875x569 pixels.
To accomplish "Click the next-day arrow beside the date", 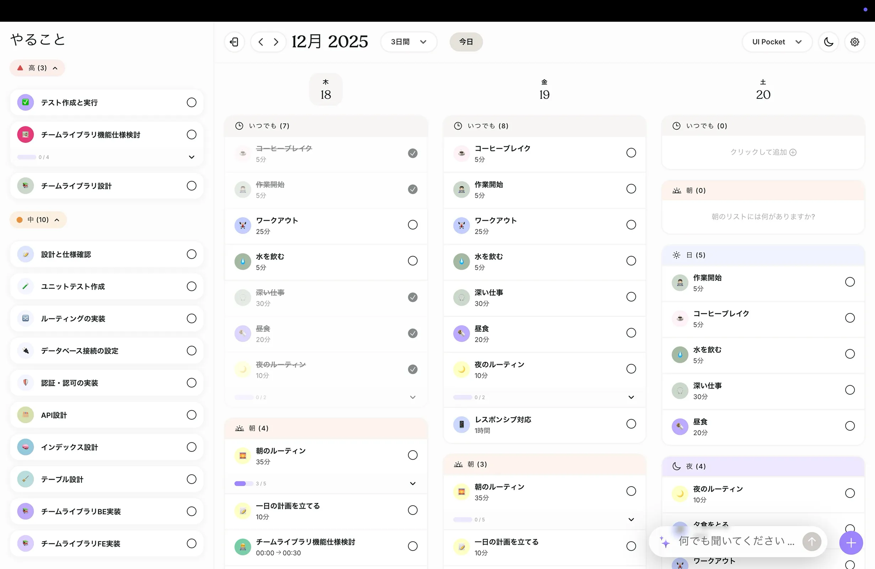I will (x=276, y=42).
